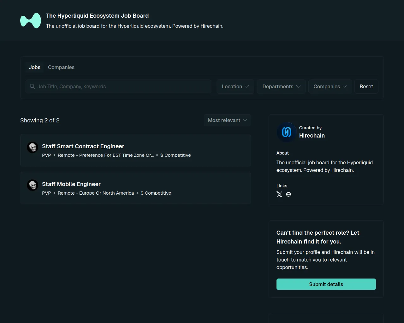Viewport: 404px width, 323px height.
Task: Open the Companies filter dropdown
Action: (330, 86)
